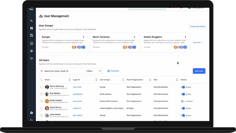Click United Kingdom member avatars stack
This screenshot has width=236, height=133.
click(x=181, y=47)
